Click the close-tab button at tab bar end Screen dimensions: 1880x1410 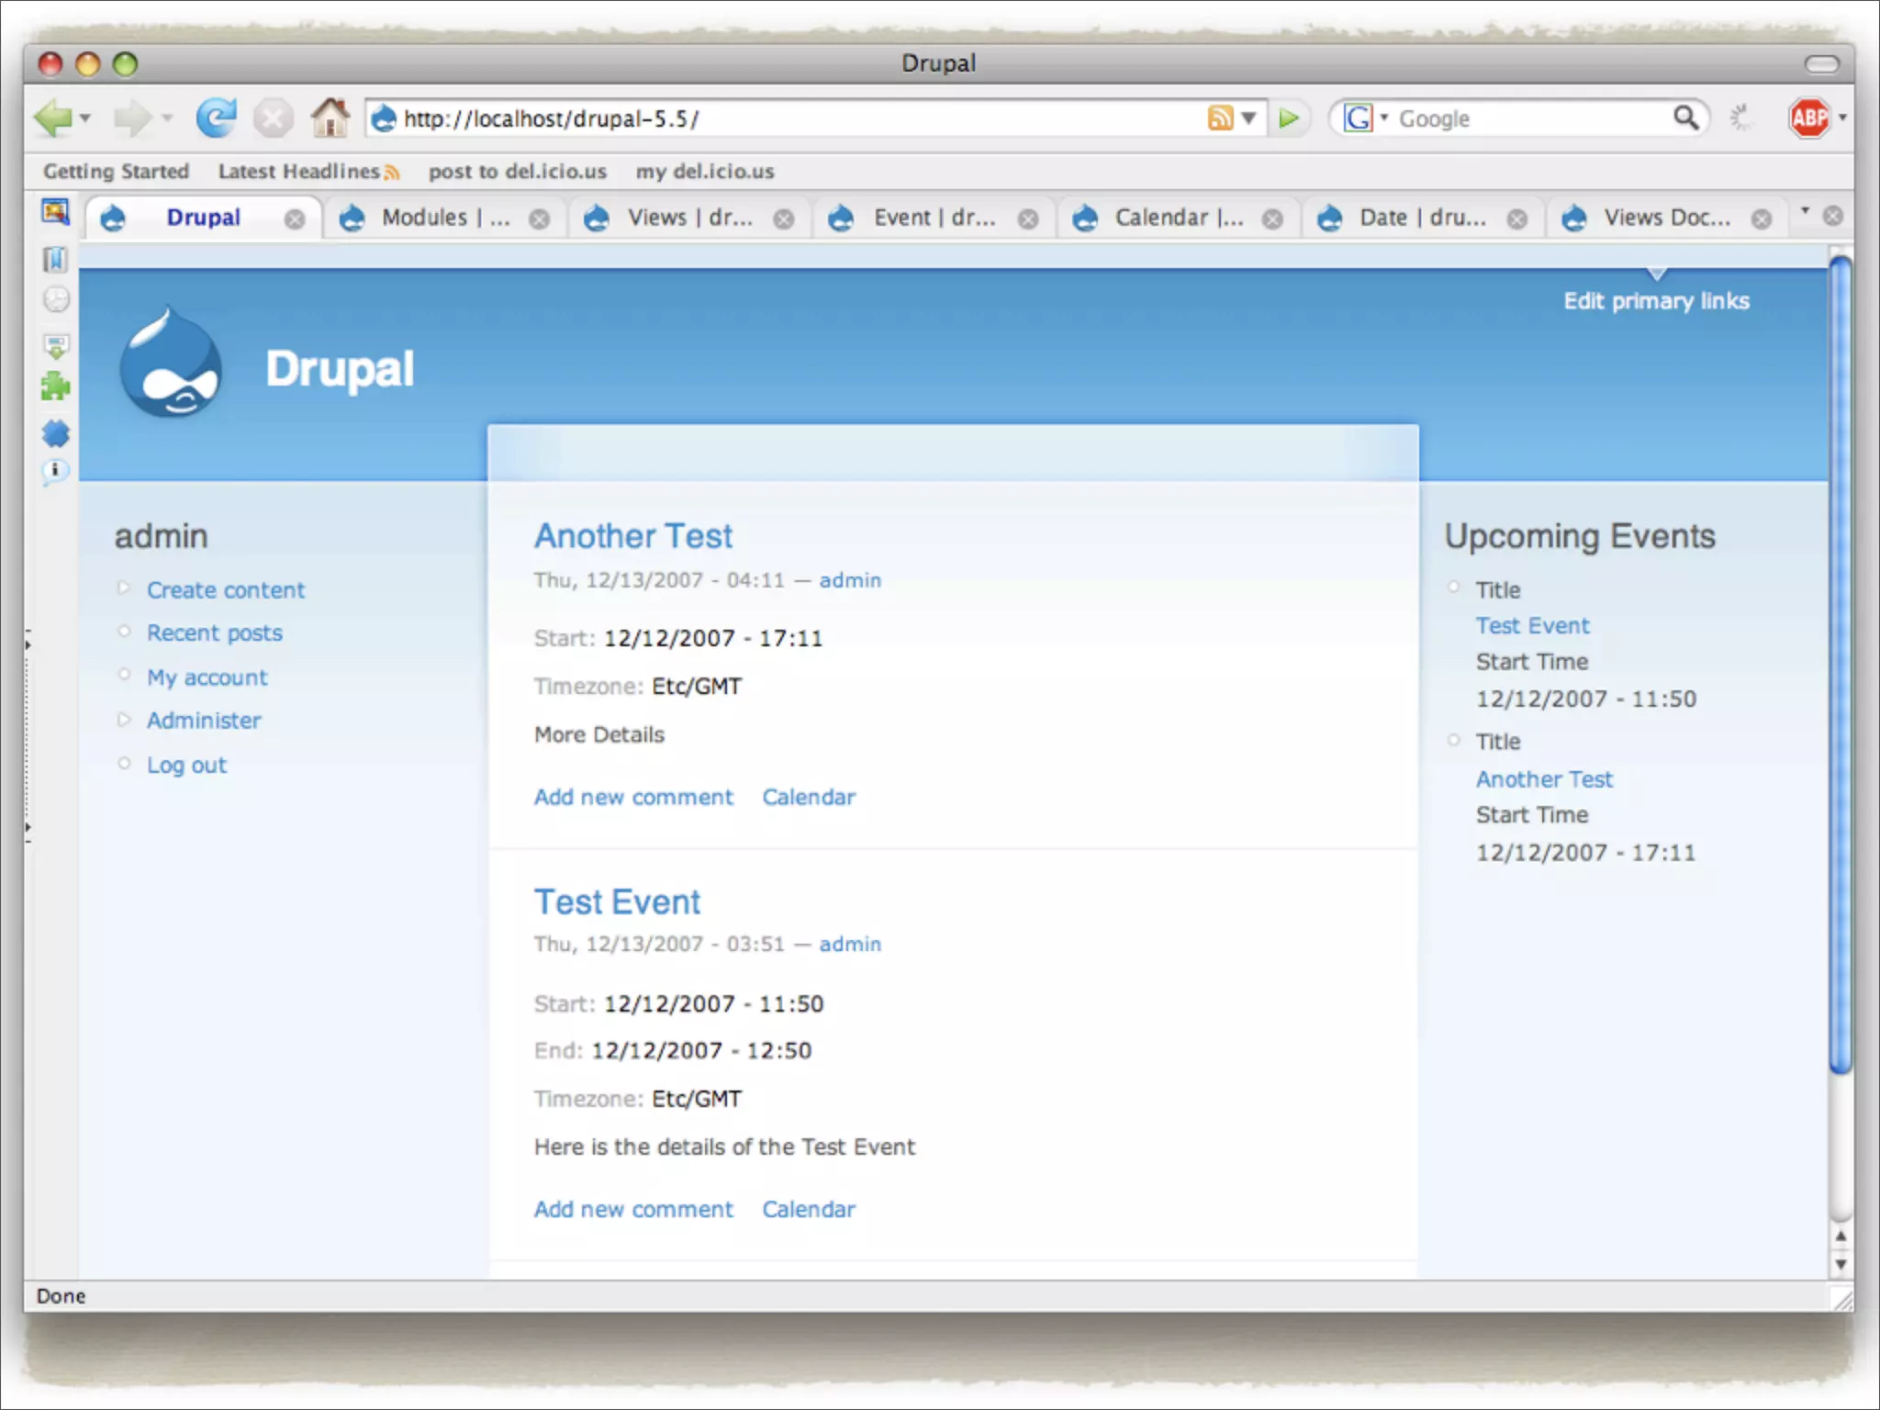(x=1832, y=216)
